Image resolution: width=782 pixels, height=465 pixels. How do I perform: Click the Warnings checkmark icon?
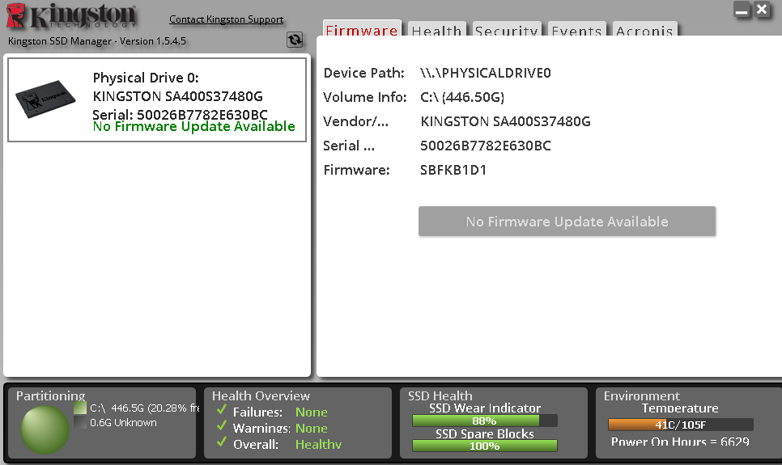(222, 426)
